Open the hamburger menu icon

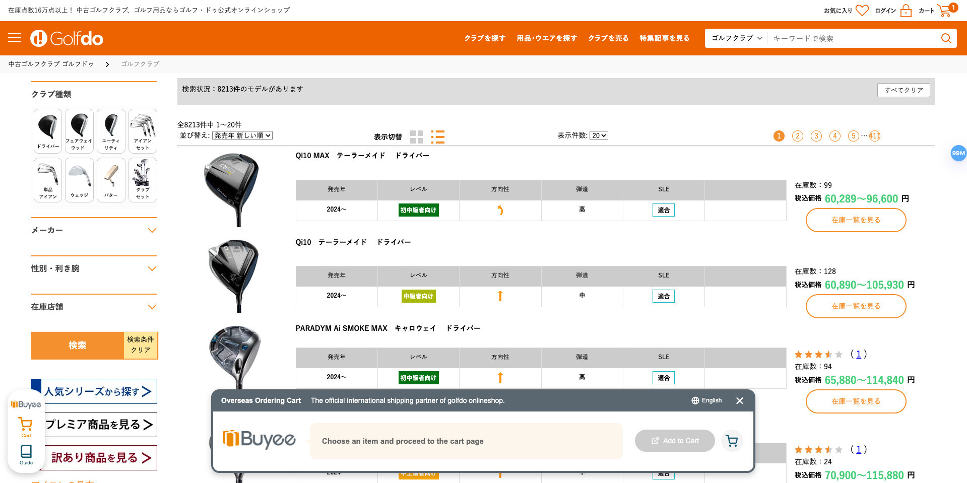[x=15, y=38]
